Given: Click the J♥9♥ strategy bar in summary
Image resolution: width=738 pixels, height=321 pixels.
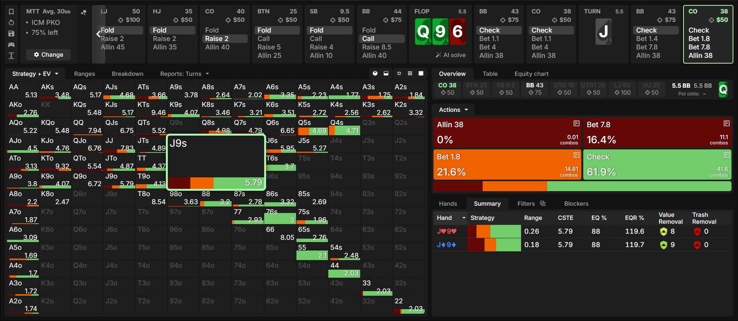Looking at the screenshot, I should pos(494,231).
